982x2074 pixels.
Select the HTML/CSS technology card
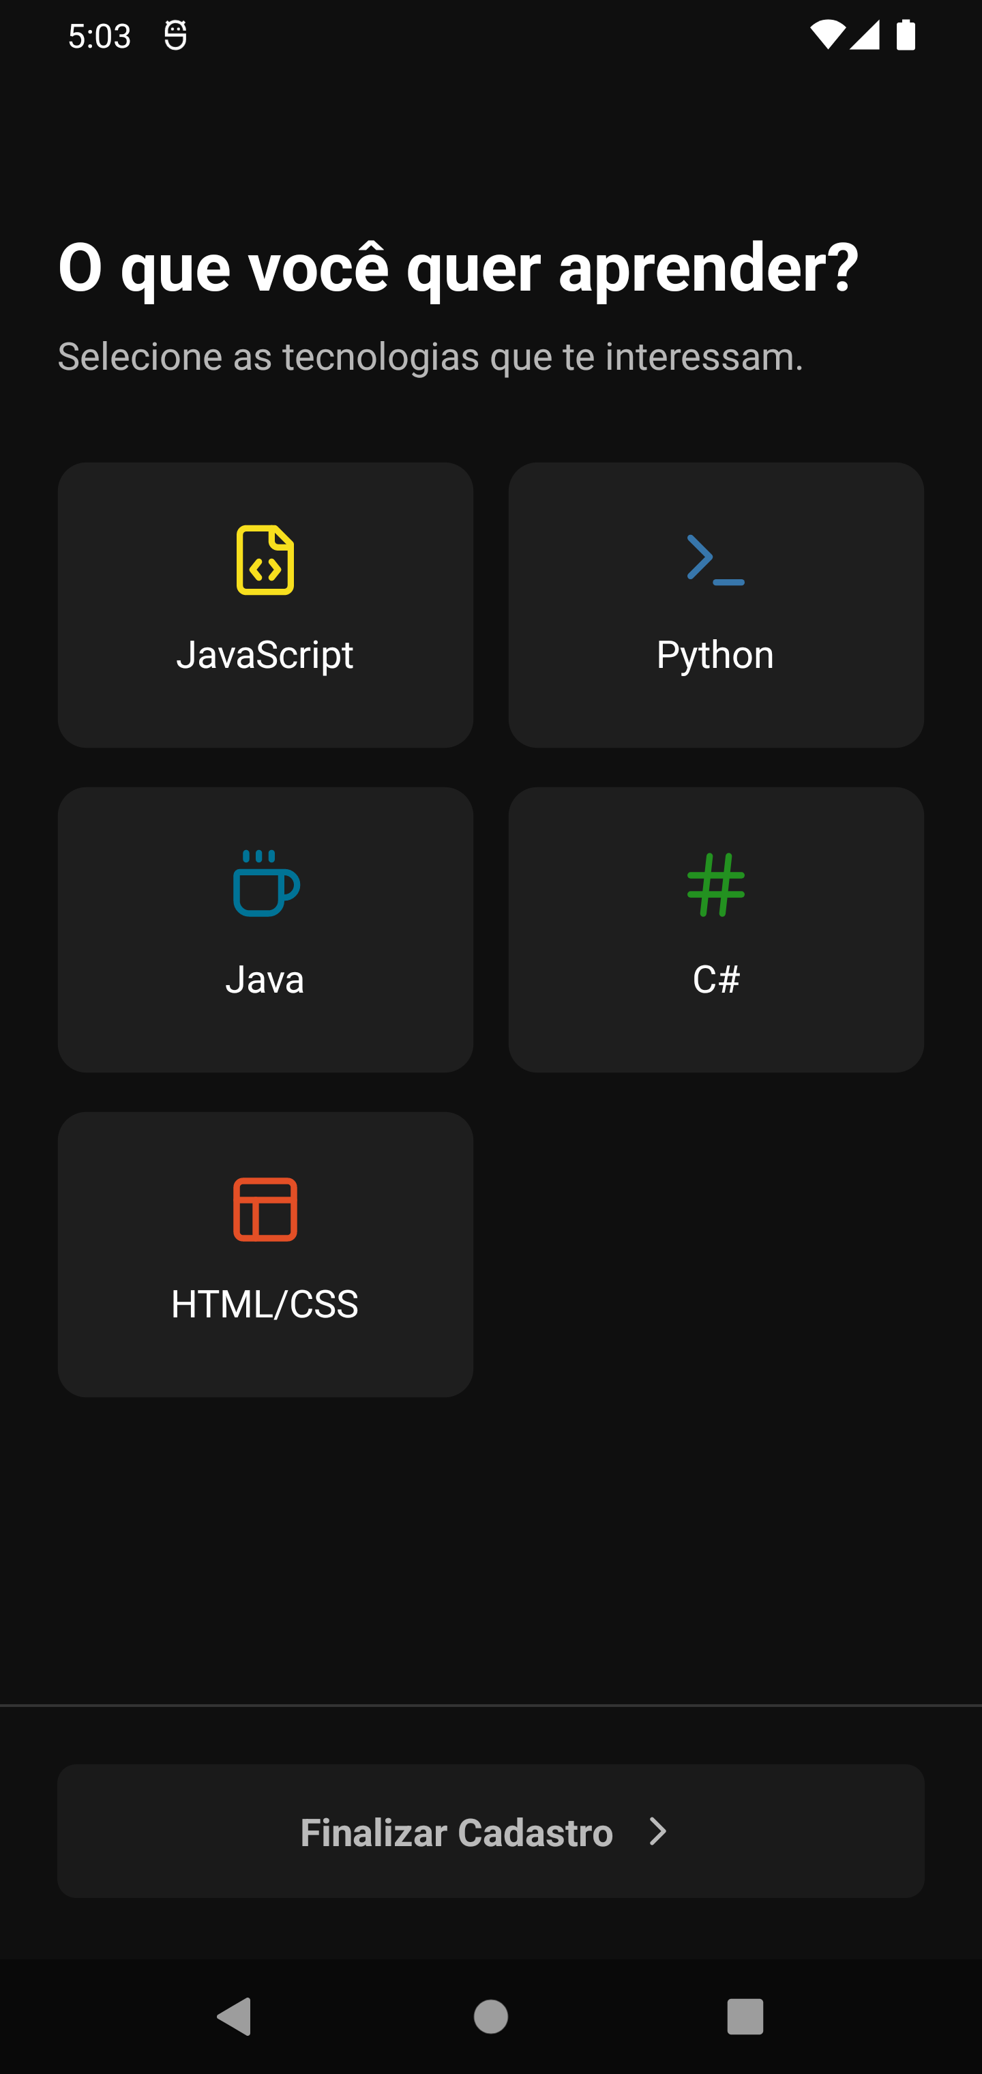[x=265, y=1253]
